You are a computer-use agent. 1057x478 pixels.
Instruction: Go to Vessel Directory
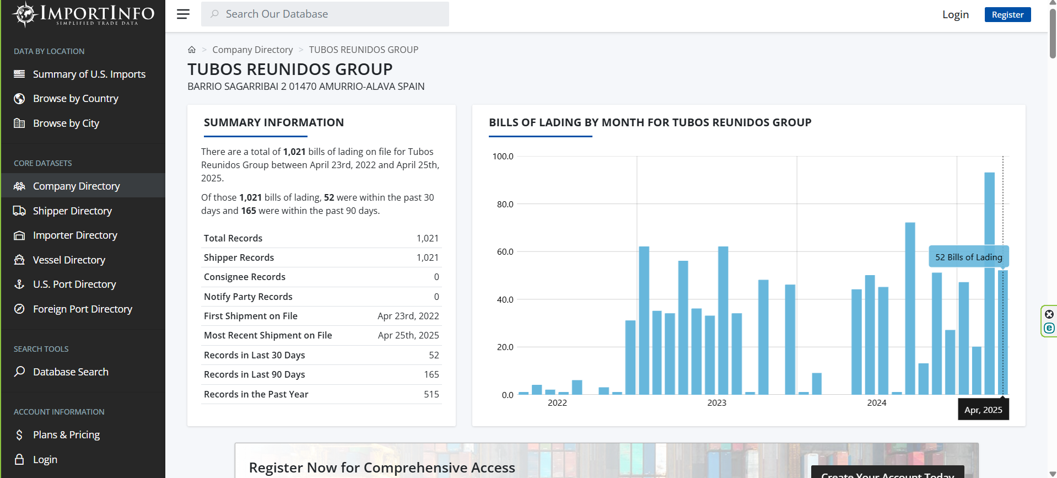coord(69,260)
